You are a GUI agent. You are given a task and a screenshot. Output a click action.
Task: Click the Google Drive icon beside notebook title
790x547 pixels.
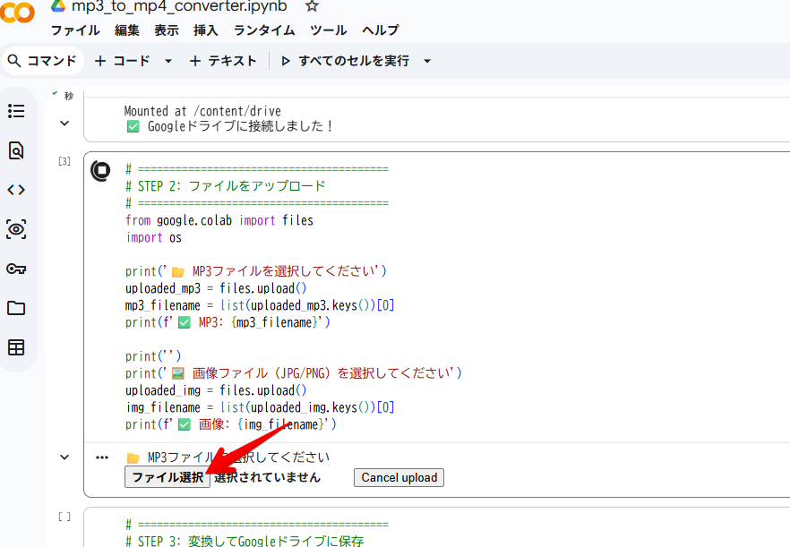coord(58,5)
